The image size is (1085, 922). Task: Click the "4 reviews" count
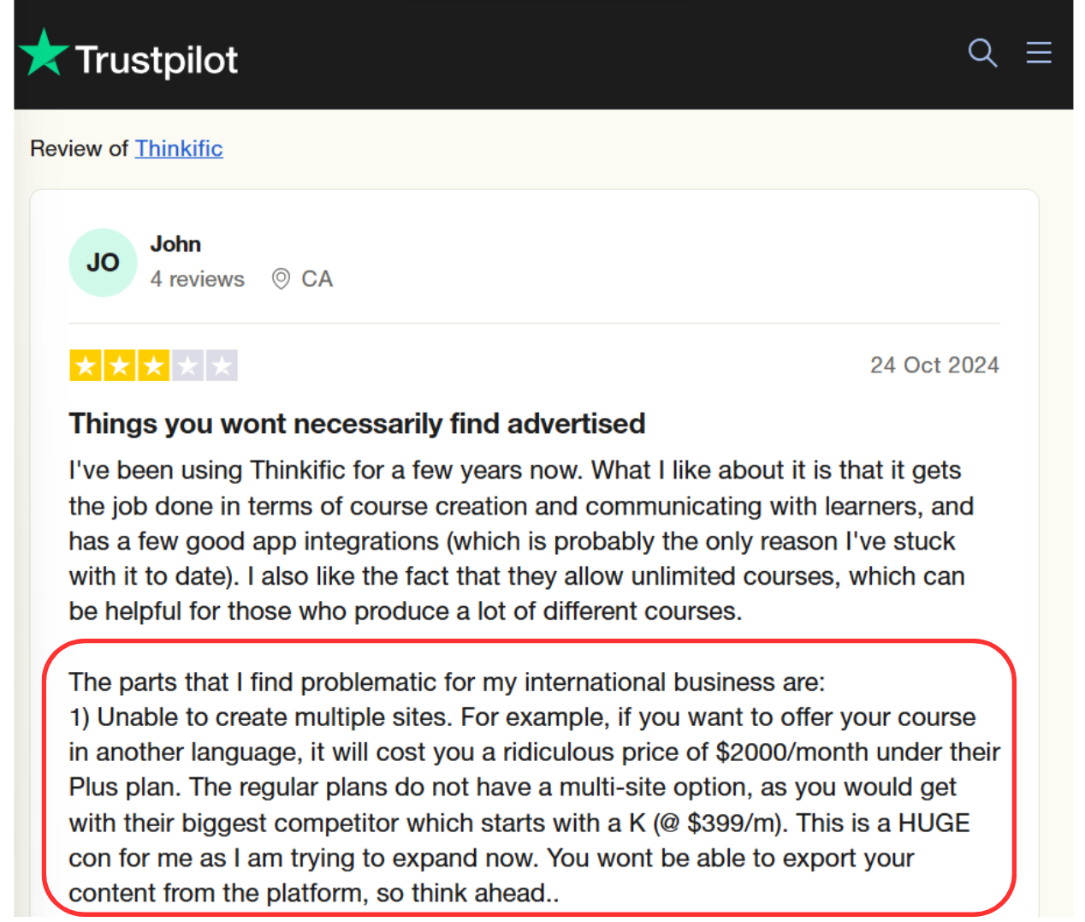pos(197,279)
